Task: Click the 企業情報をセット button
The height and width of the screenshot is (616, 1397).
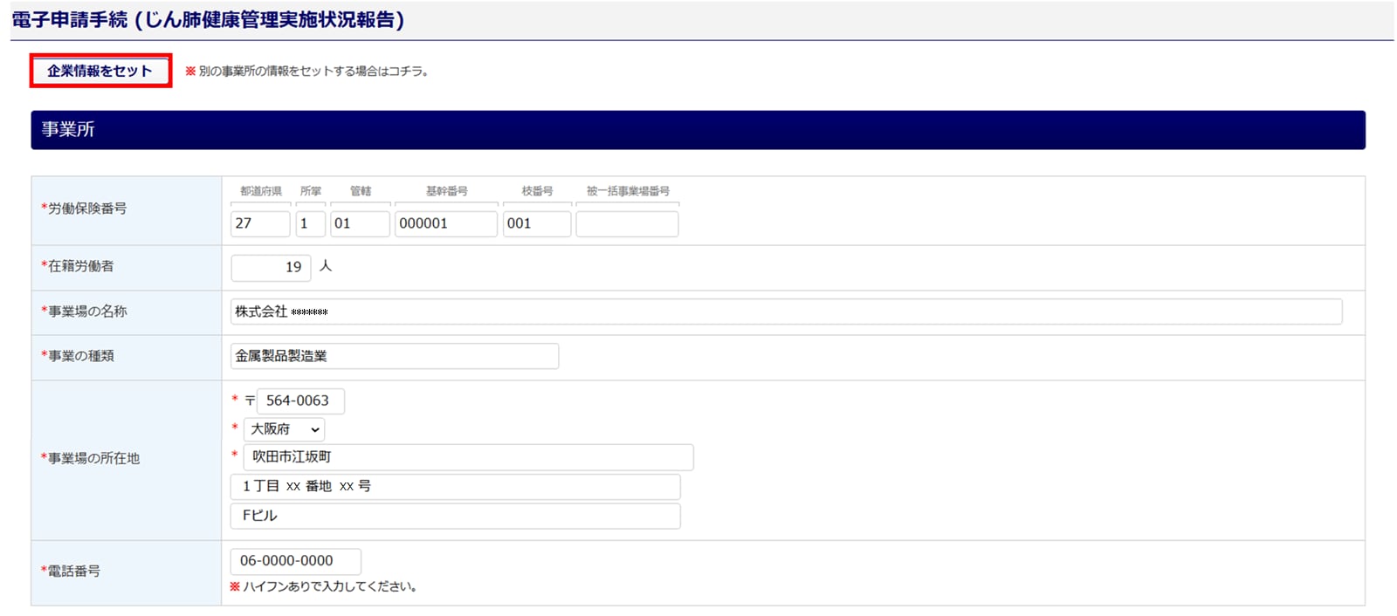Action: [x=100, y=71]
